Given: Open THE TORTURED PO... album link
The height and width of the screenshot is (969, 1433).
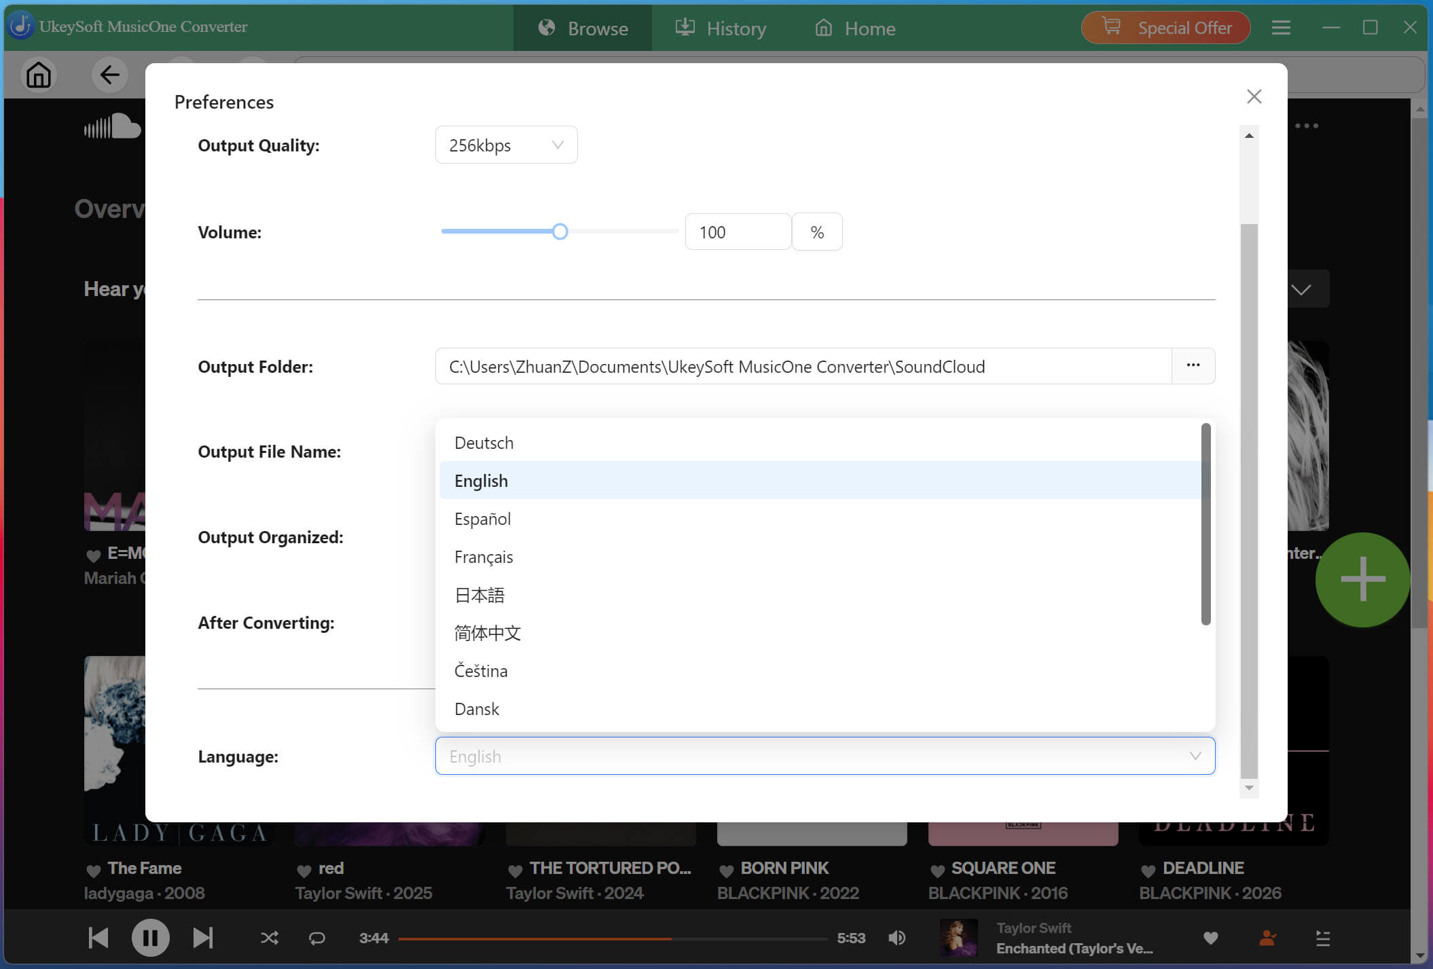Looking at the screenshot, I should [610, 868].
